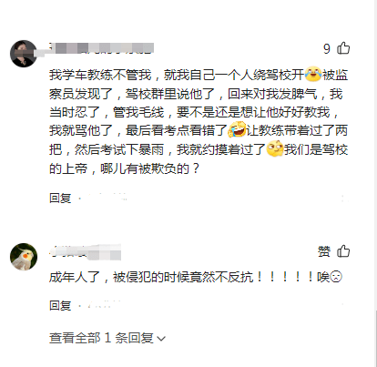Click the rolling laughing emoji after 看错了
Screen dimensions: 377x367
[237, 129]
